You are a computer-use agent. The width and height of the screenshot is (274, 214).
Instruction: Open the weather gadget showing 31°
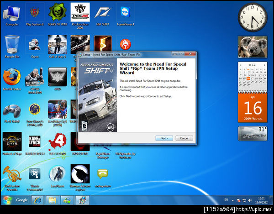(x=253, y=134)
